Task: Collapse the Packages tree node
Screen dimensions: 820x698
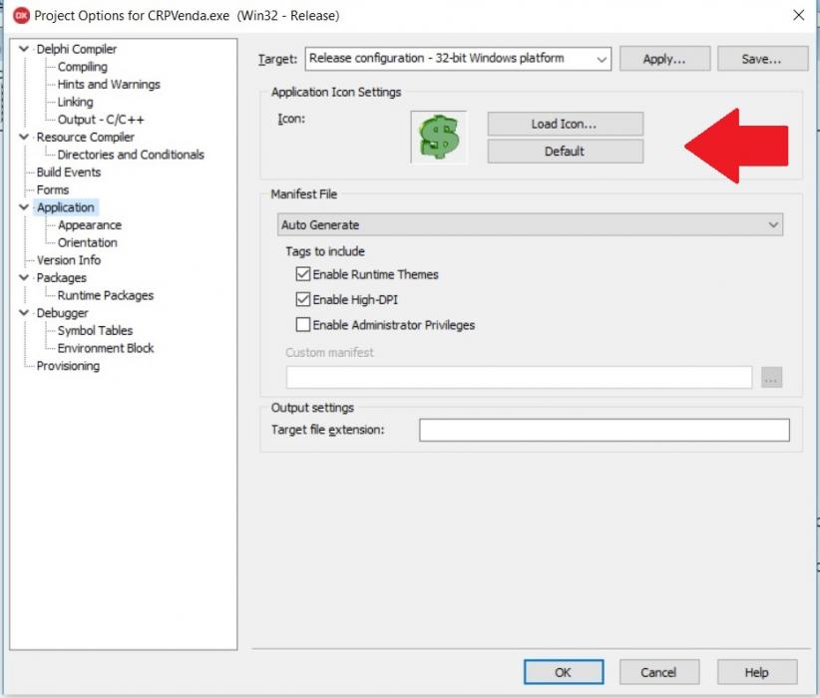Action: [x=24, y=277]
